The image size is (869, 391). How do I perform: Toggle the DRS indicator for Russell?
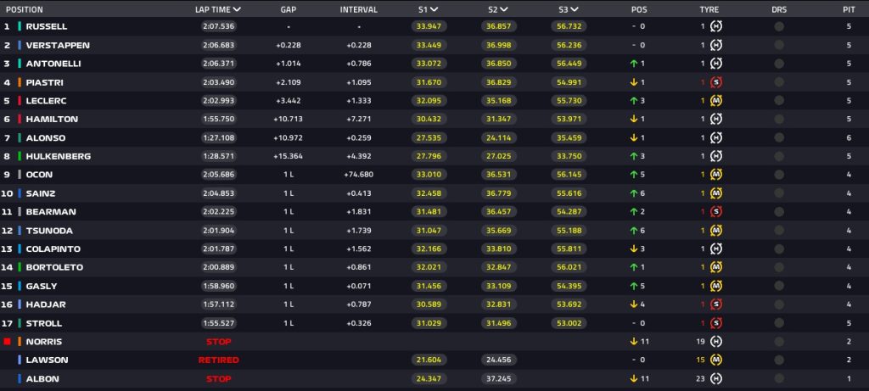(778, 26)
